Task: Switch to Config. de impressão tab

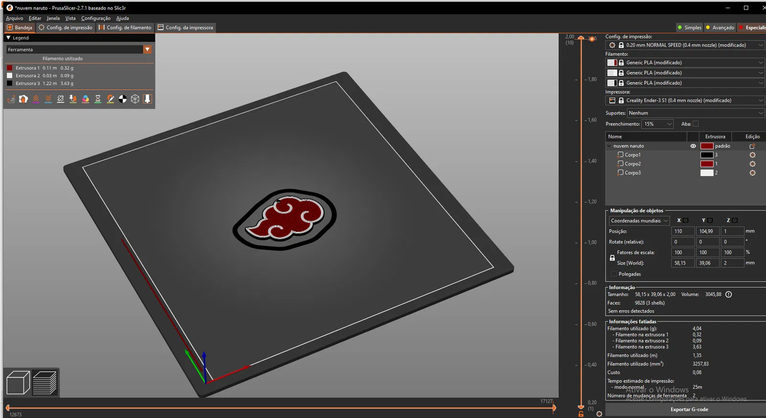Action: tap(66, 27)
